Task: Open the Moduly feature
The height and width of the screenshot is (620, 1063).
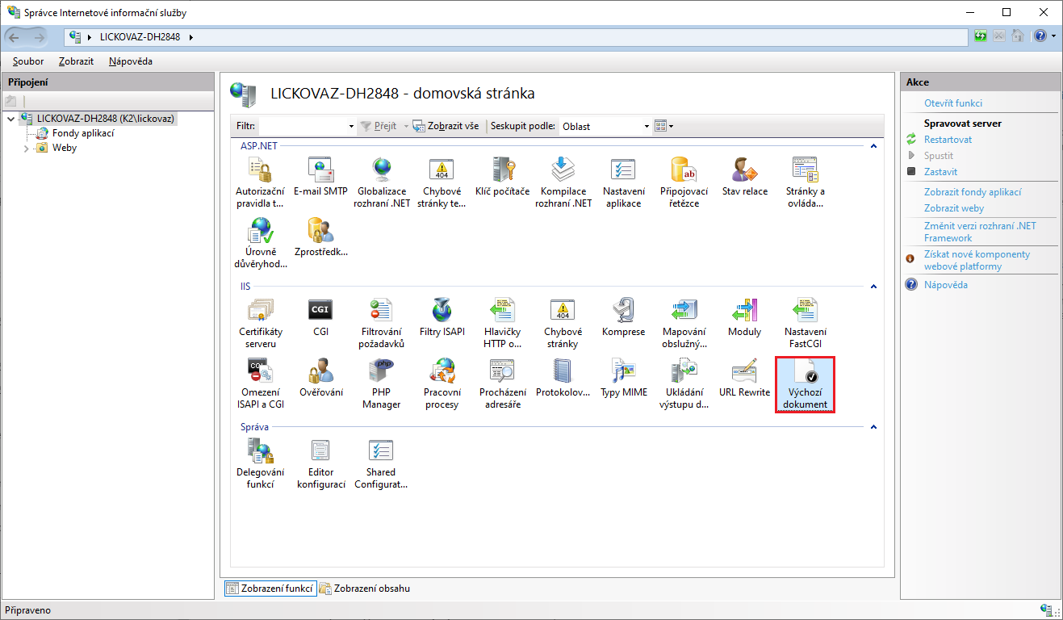Action: click(745, 317)
